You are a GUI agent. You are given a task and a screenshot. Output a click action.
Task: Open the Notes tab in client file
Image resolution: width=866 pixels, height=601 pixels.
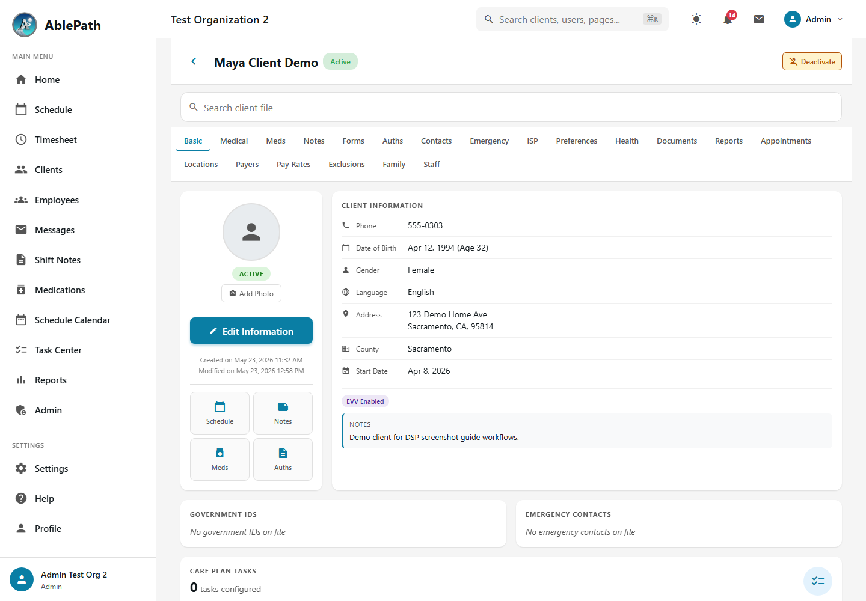pos(314,141)
